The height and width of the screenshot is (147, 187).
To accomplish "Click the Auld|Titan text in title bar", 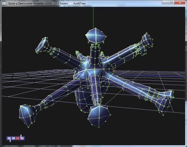I will [79, 3].
